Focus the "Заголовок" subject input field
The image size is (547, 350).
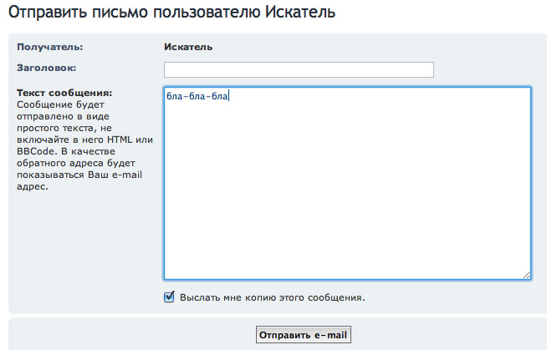click(x=299, y=69)
